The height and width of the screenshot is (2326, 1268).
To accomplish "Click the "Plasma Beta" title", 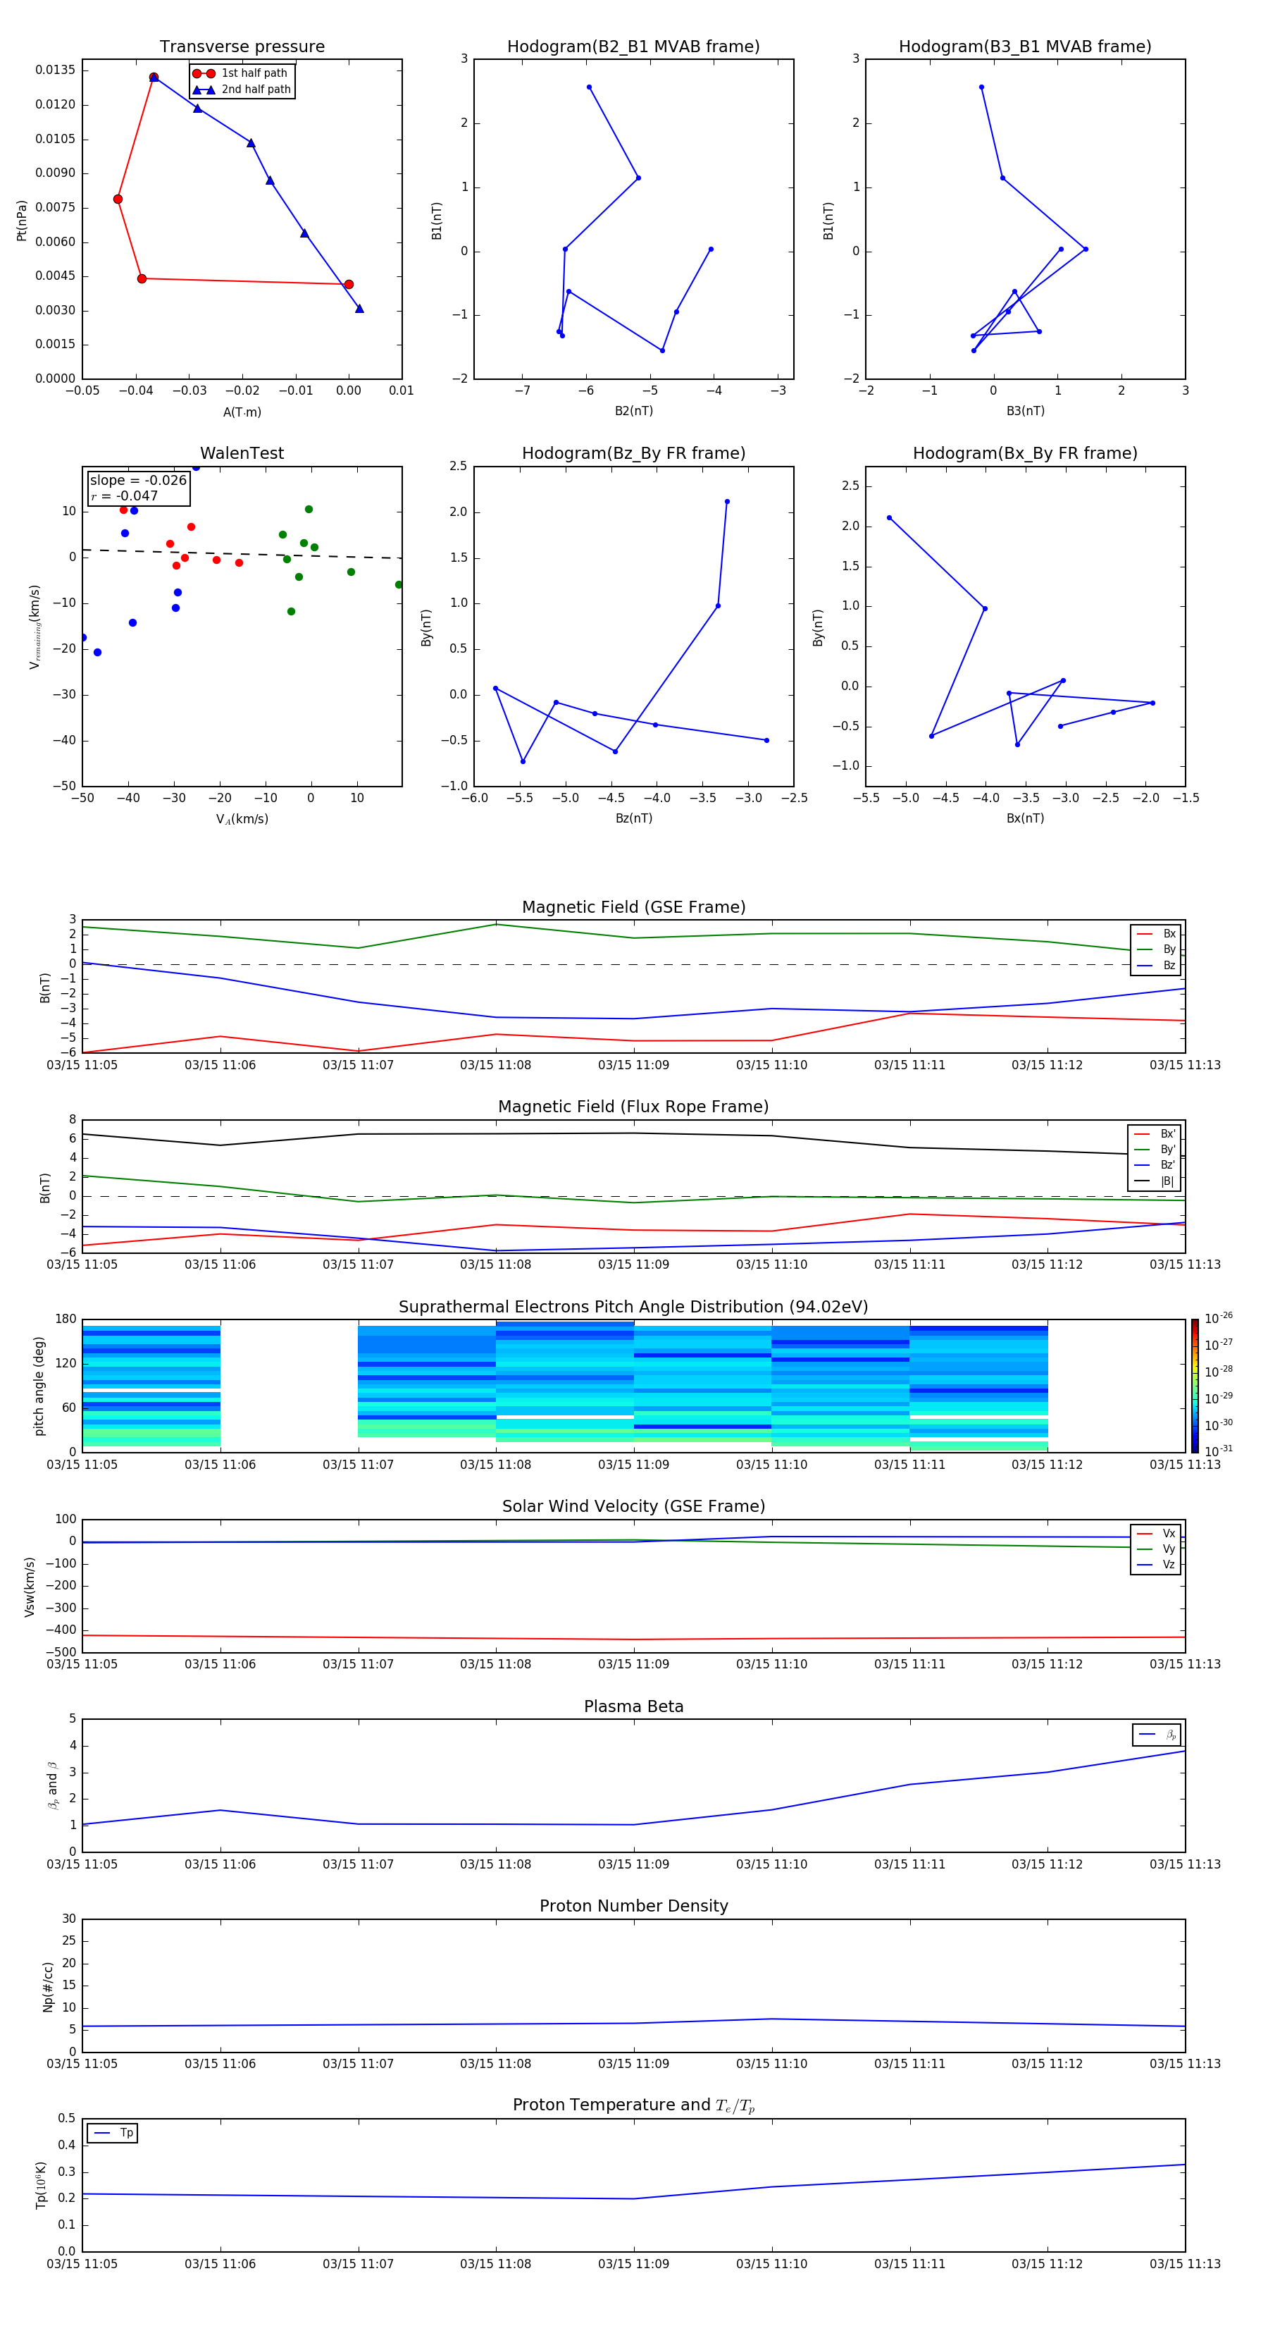I will (x=633, y=1706).
